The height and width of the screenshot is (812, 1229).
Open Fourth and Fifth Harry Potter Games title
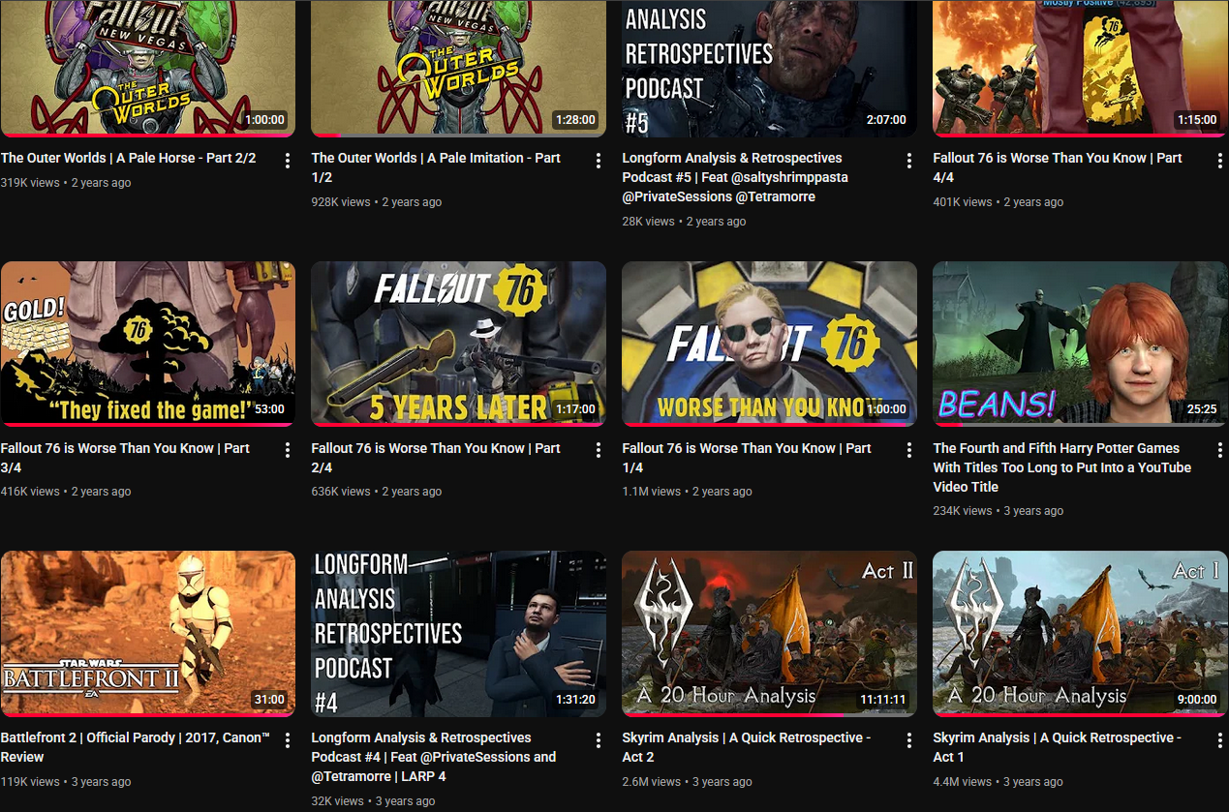point(1062,467)
